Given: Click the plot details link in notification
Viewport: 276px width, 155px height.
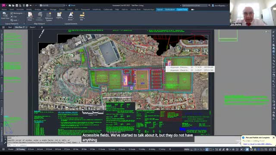Looking at the screenshot, I should click(x=257, y=144).
